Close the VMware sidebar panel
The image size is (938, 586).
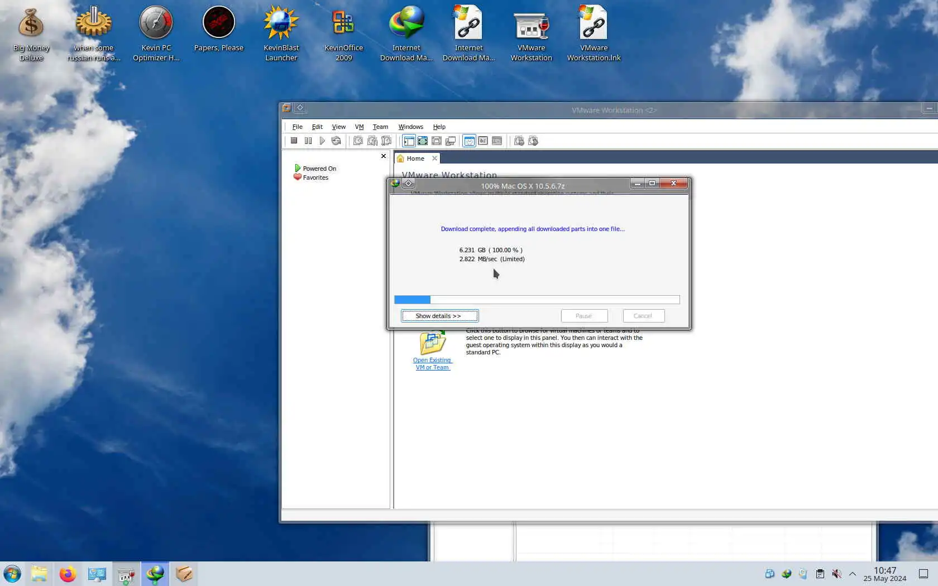384,156
